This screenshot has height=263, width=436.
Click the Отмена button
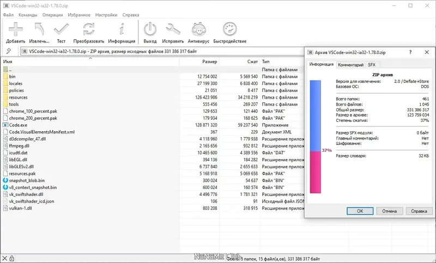tap(390, 211)
